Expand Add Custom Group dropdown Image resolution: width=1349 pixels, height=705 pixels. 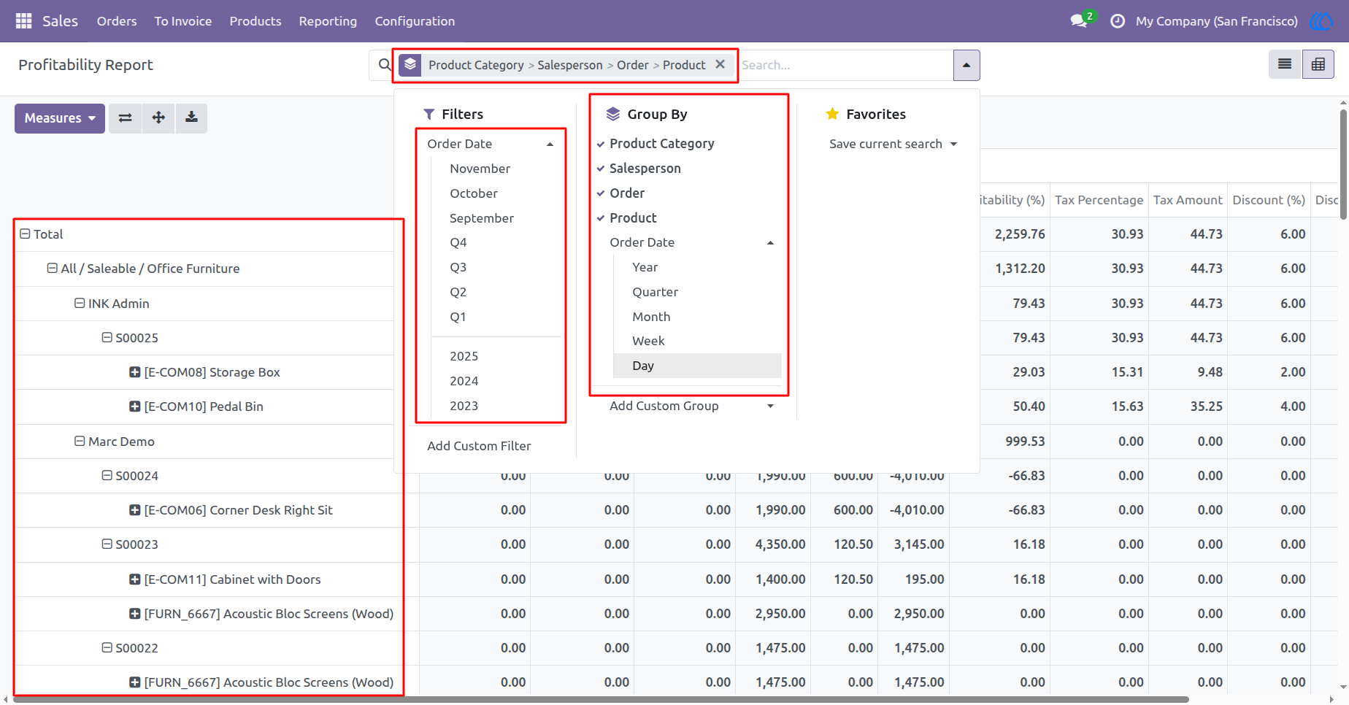pos(691,406)
